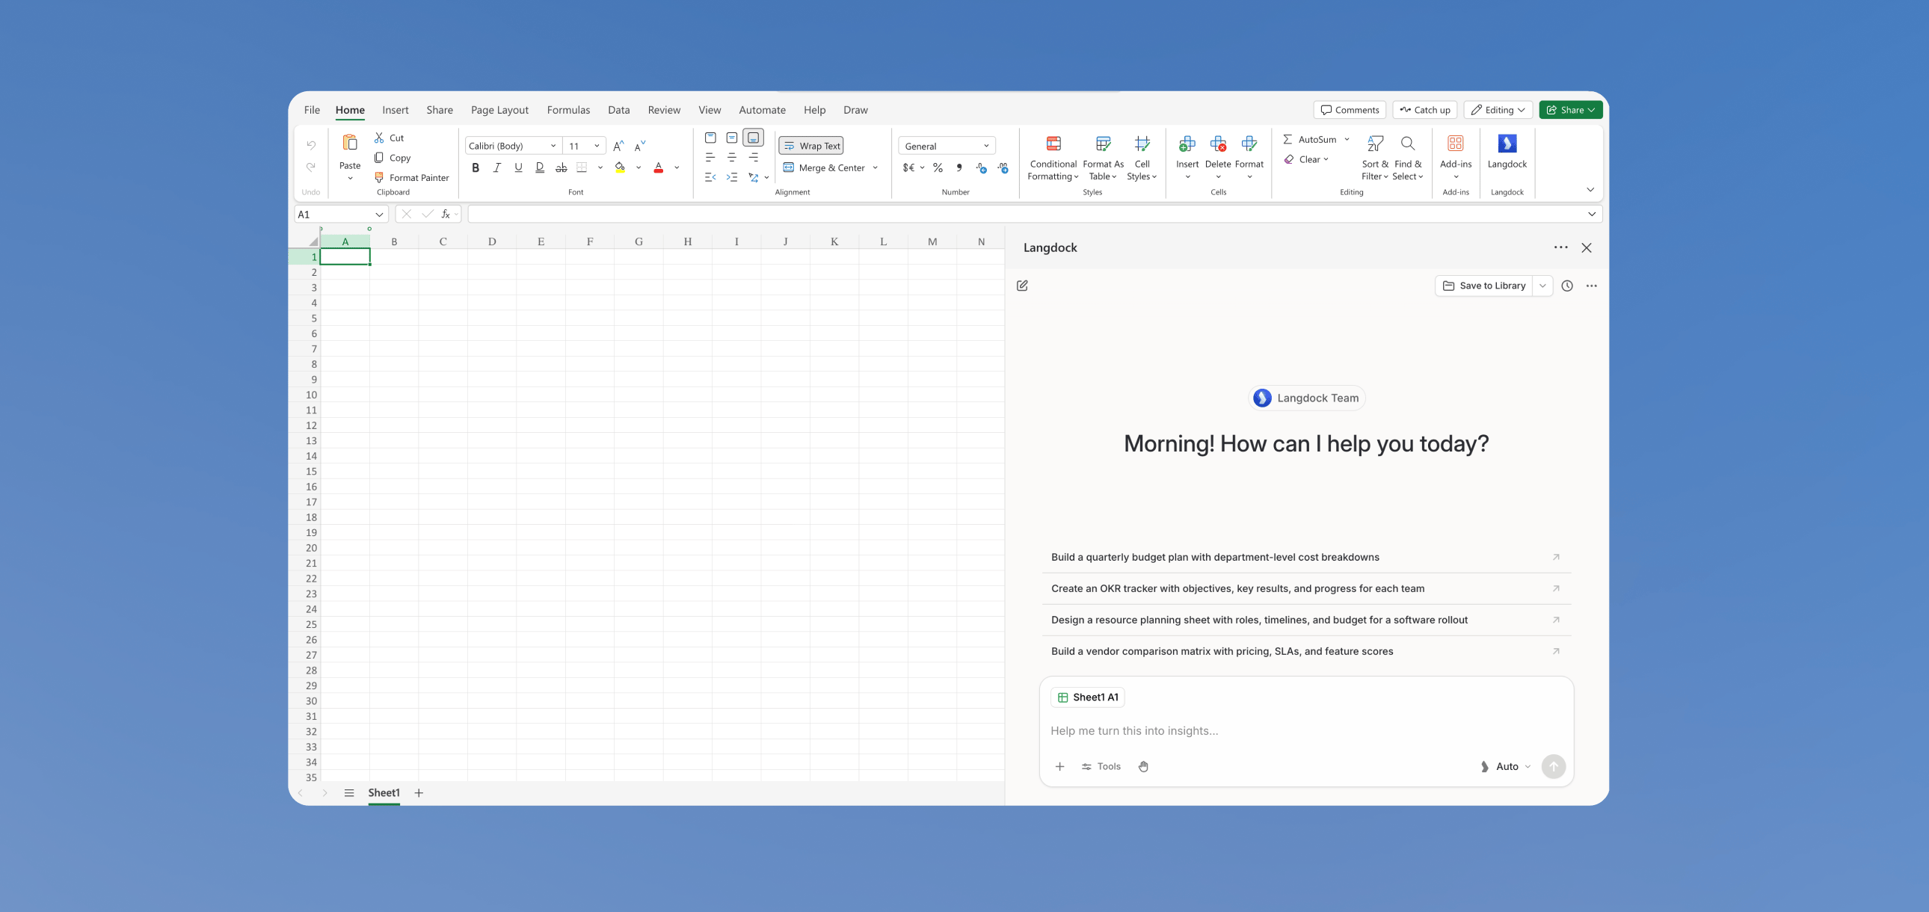This screenshot has height=912, width=1929.
Task: Toggle Top Align vertical alignment
Action: 710,138
